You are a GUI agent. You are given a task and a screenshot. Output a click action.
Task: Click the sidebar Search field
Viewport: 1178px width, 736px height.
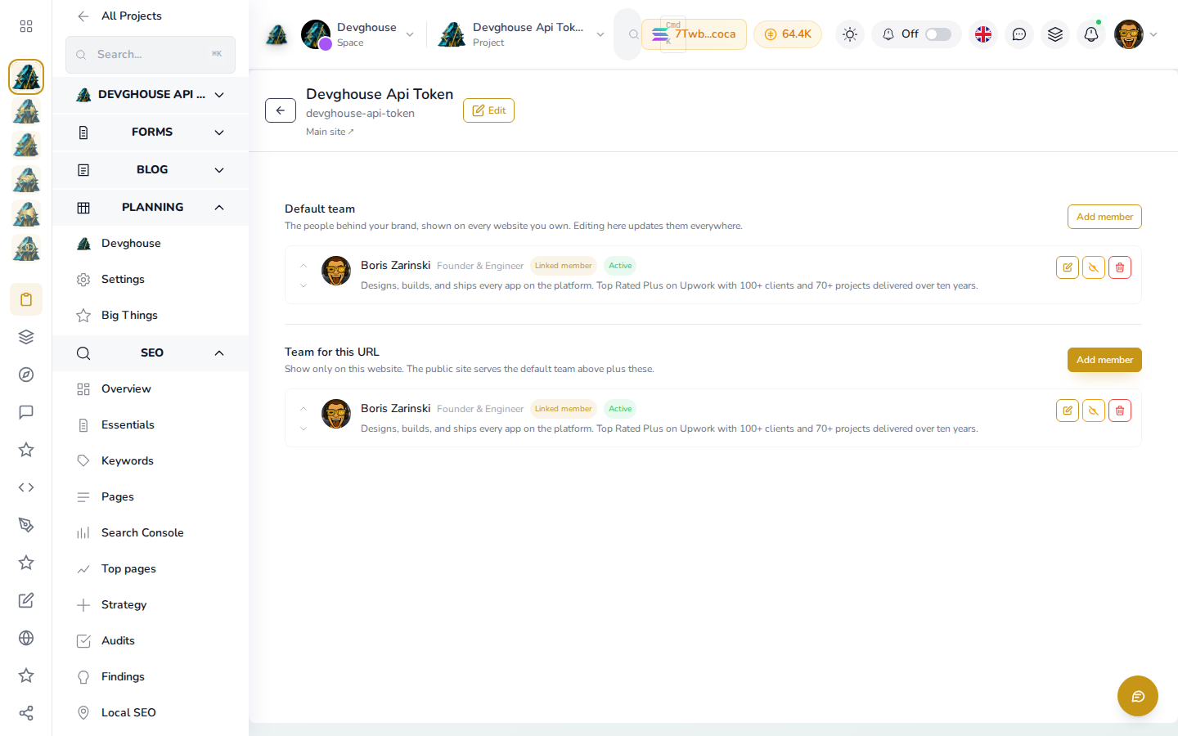[151, 55]
